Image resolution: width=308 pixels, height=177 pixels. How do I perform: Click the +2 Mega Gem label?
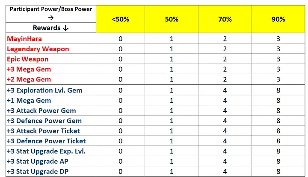[29, 79]
